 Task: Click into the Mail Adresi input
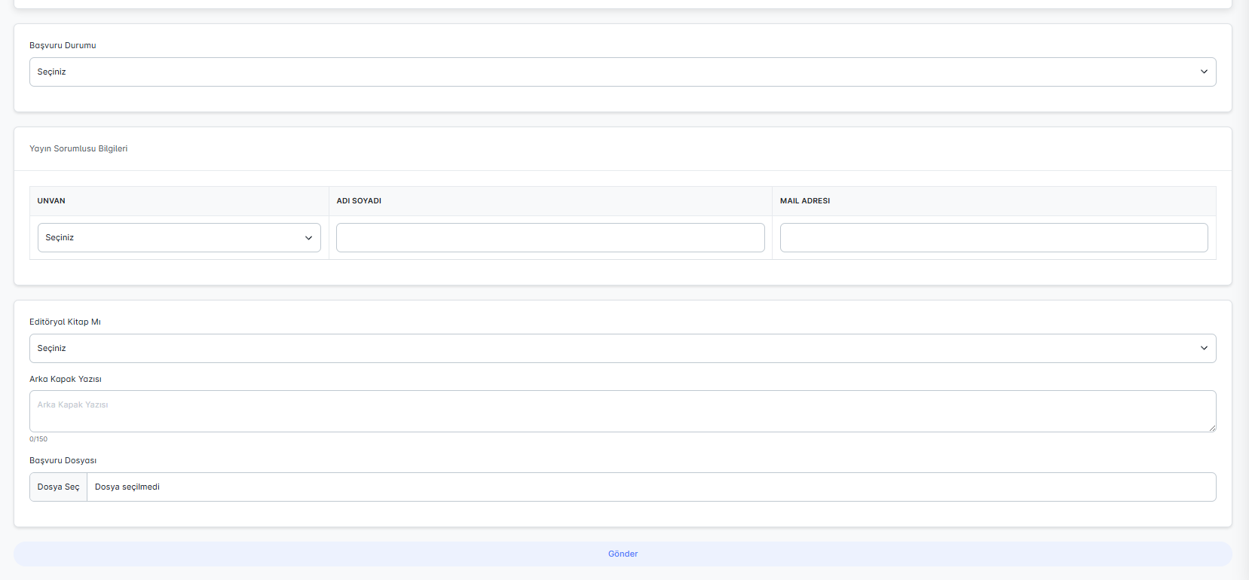[x=993, y=238]
